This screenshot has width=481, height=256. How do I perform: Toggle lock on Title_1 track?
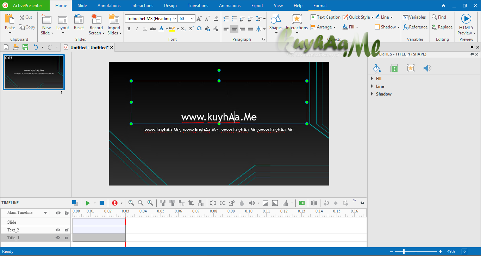pyautogui.click(x=67, y=238)
